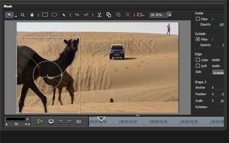This screenshot has width=229, height=143.
Task: Pick the Zoom magnifier tool
Action: [x=23, y=15]
